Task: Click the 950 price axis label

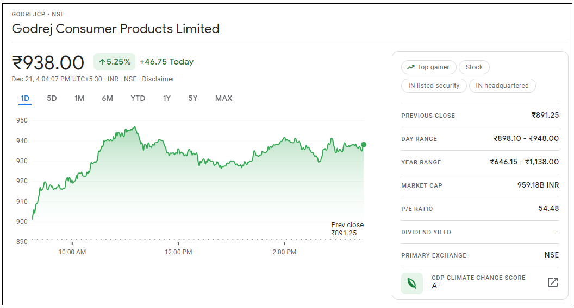Action: [22, 120]
